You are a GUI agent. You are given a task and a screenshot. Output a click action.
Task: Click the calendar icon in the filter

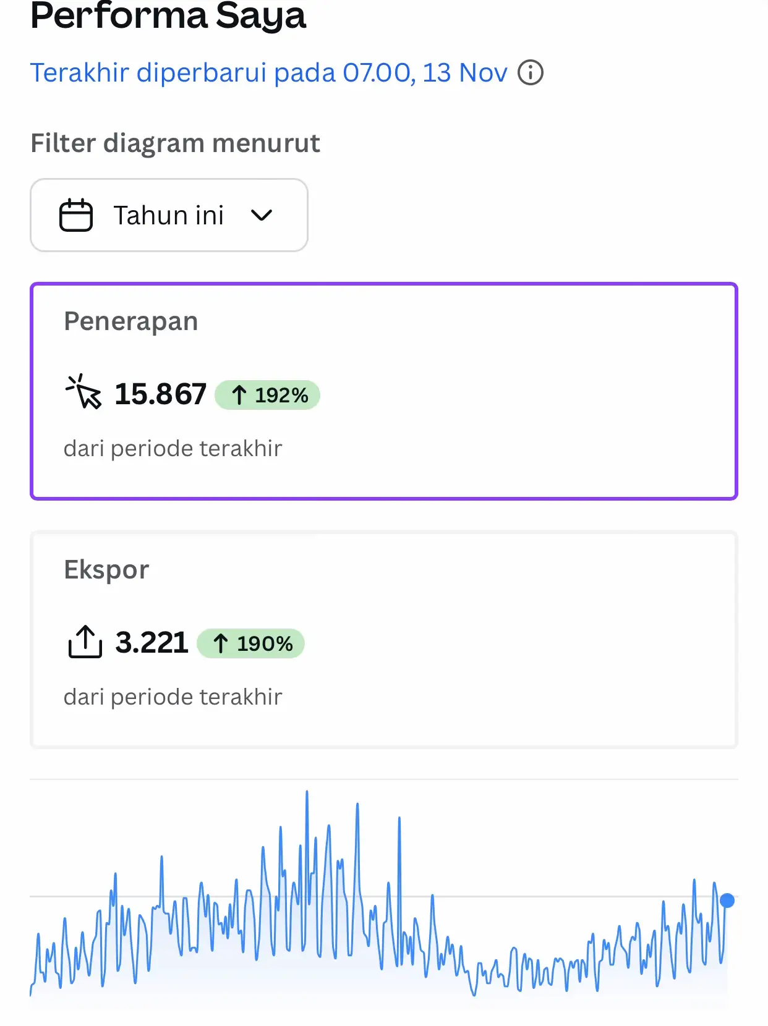[75, 215]
